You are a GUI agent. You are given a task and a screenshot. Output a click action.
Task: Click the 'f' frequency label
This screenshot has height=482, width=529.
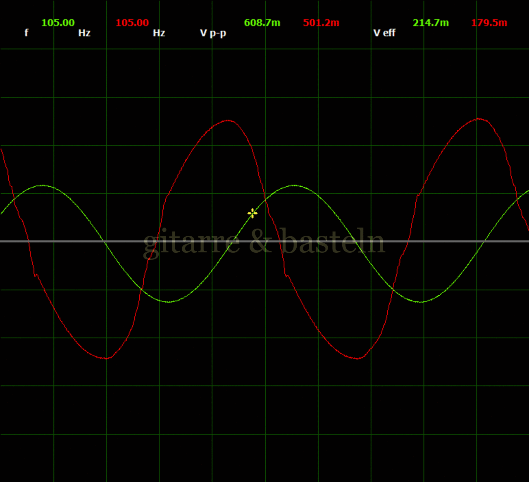(26, 33)
